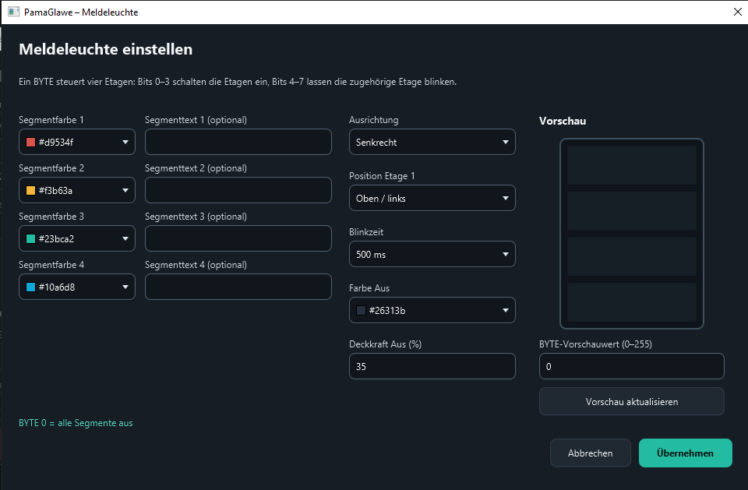Click the 'Meldeleuchte einstellen' heading
This screenshot has width=748, height=490.
(x=105, y=49)
